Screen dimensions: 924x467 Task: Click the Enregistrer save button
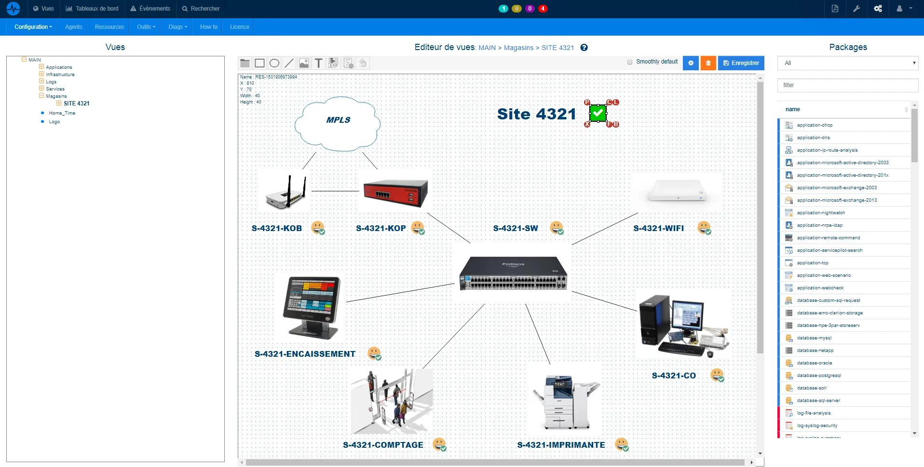(741, 63)
